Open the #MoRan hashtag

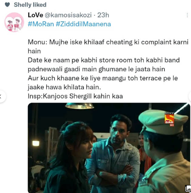click(x=41, y=24)
